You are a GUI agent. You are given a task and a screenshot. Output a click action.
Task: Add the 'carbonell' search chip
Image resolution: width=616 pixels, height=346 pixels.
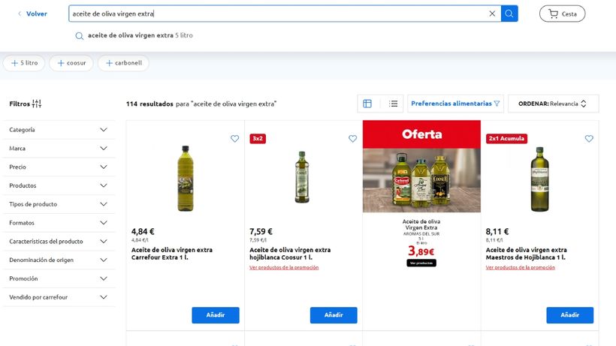point(124,63)
